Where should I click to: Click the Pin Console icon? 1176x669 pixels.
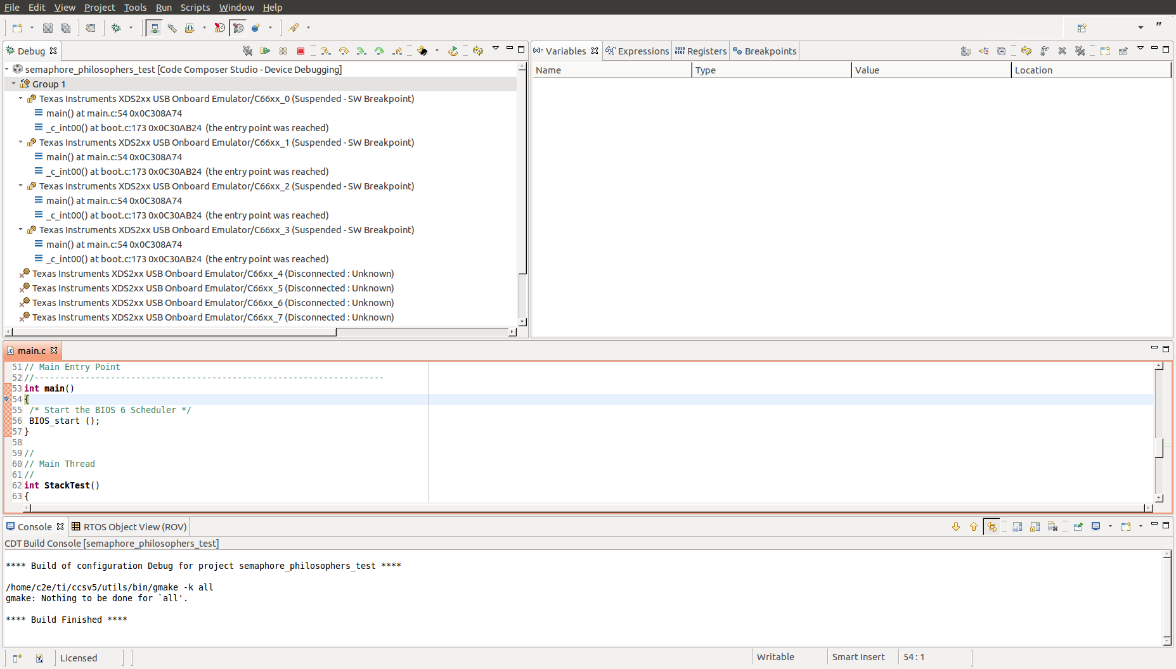1078,526
